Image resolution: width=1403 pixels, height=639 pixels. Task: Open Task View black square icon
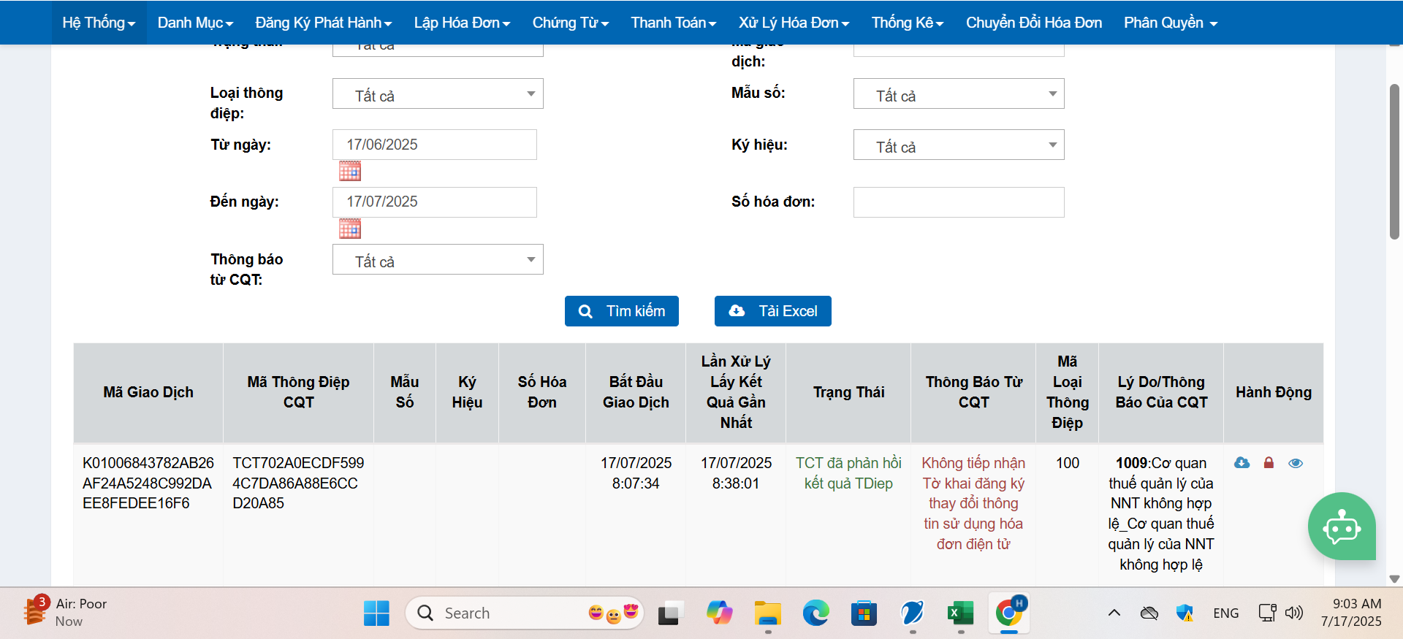[668, 614]
